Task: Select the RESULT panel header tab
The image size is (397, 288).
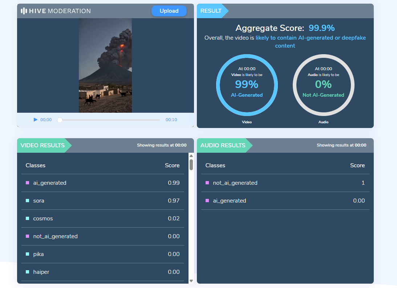Action: [x=211, y=11]
